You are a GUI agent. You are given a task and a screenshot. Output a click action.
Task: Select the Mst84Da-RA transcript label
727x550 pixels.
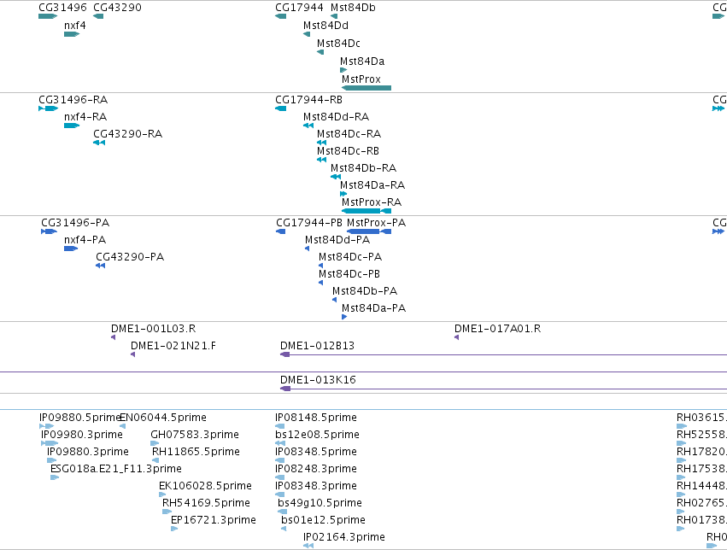coord(372,185)
